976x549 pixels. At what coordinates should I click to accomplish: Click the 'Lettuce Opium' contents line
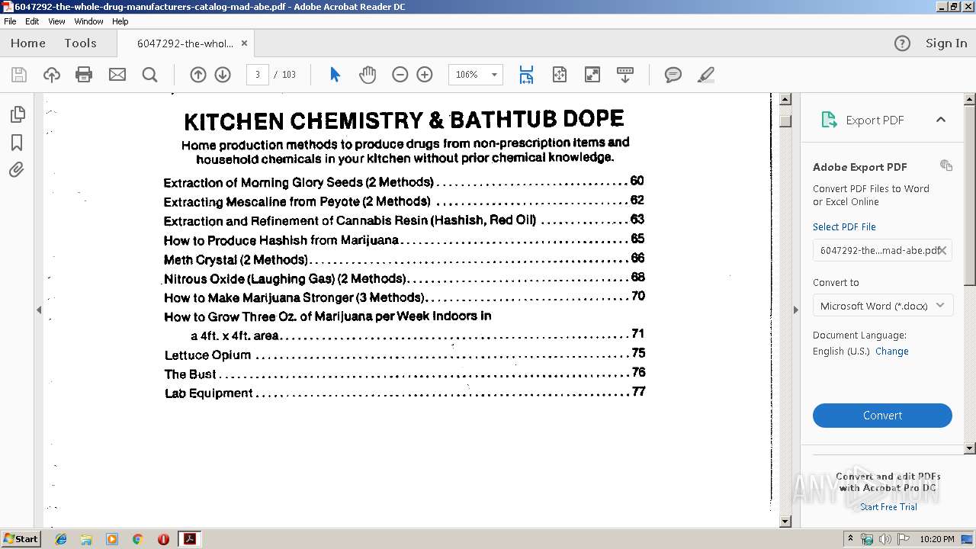click(405, 355)
